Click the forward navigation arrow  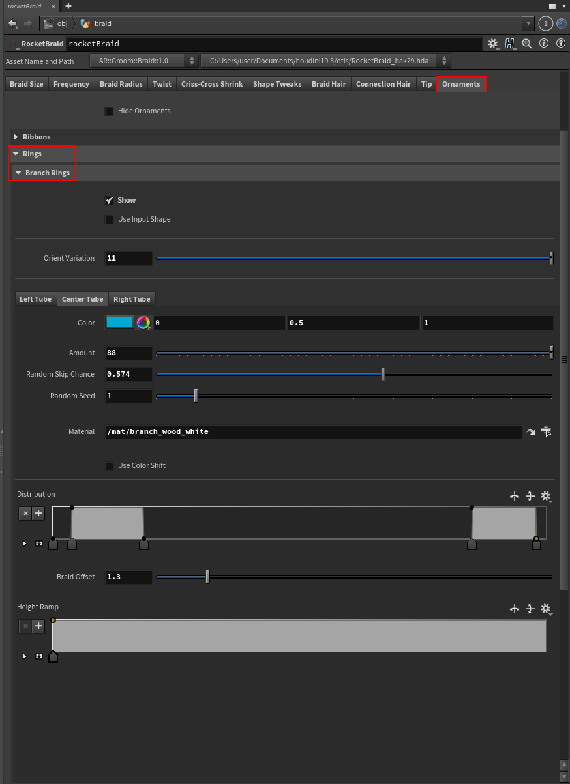tap(27, 23)
